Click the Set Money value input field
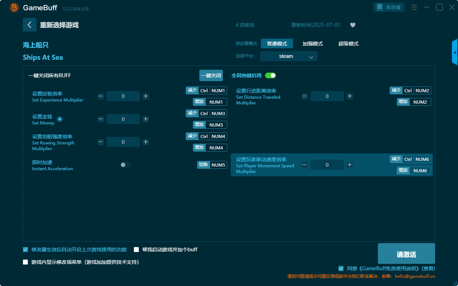 click(123, 119)
